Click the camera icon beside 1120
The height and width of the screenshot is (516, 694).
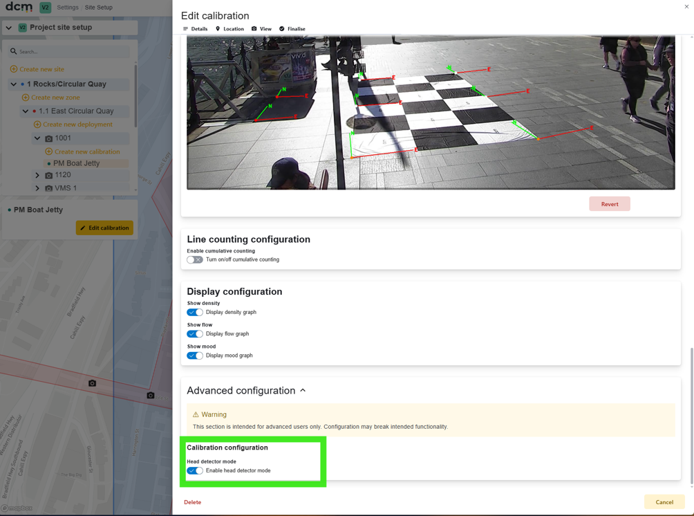pyautogui.click(x=48, y=176)
